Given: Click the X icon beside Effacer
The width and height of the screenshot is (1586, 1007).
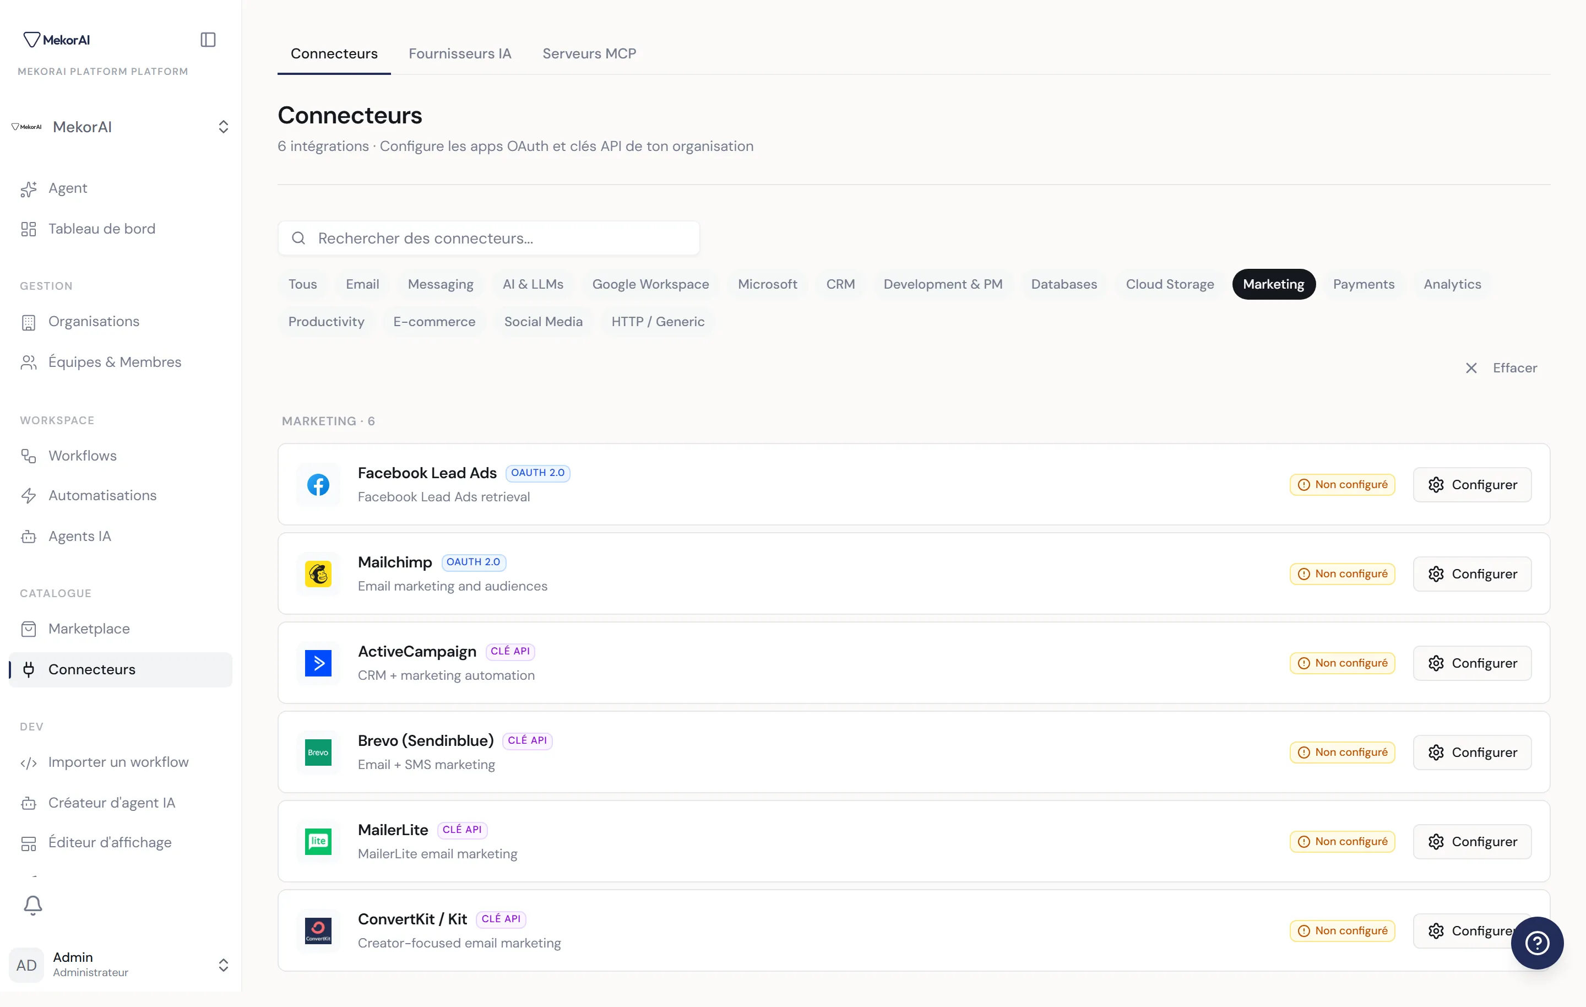Looking at the screenshot, I should [x=1471, y=368].
